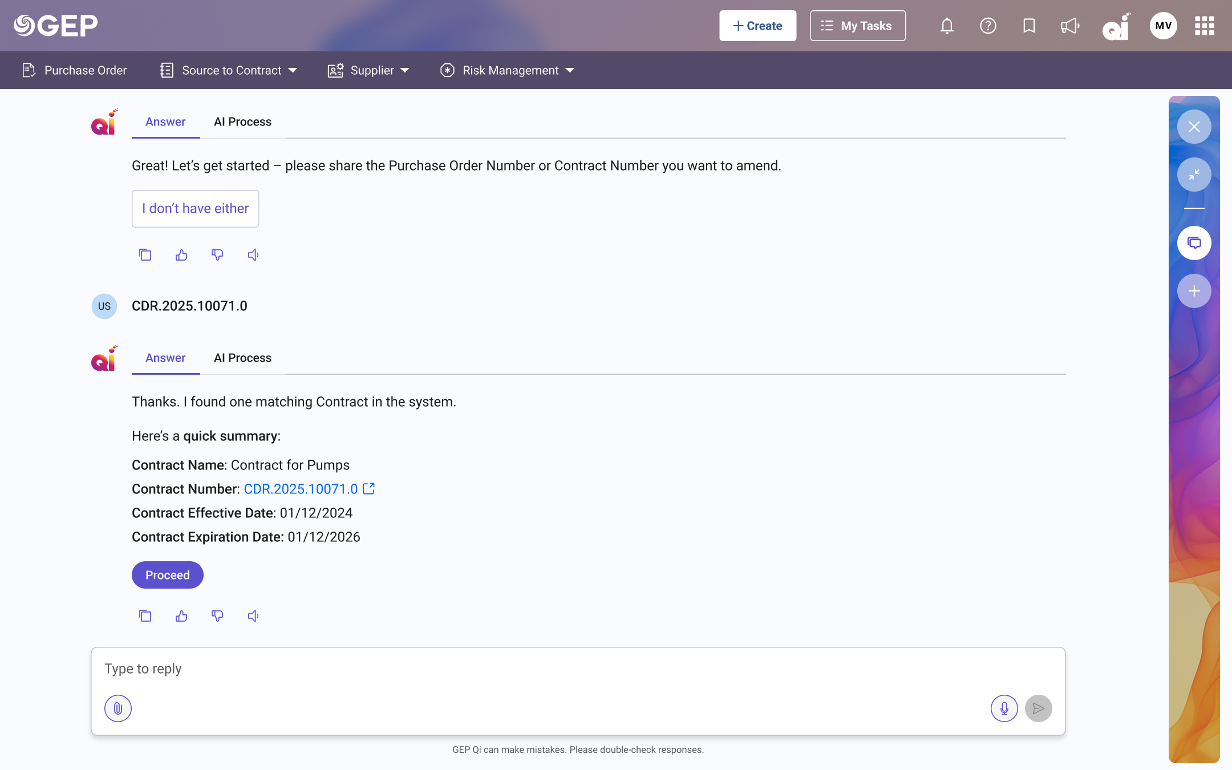Open the help question mark icon

pyautogui.click(x=988, y=26)
